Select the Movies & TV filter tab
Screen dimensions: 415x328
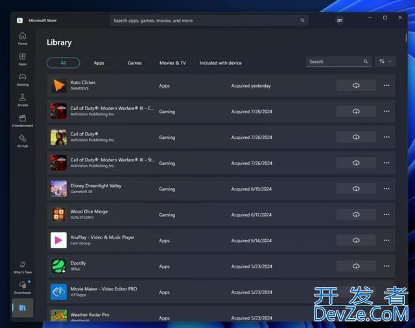click(x=172, y=63)
